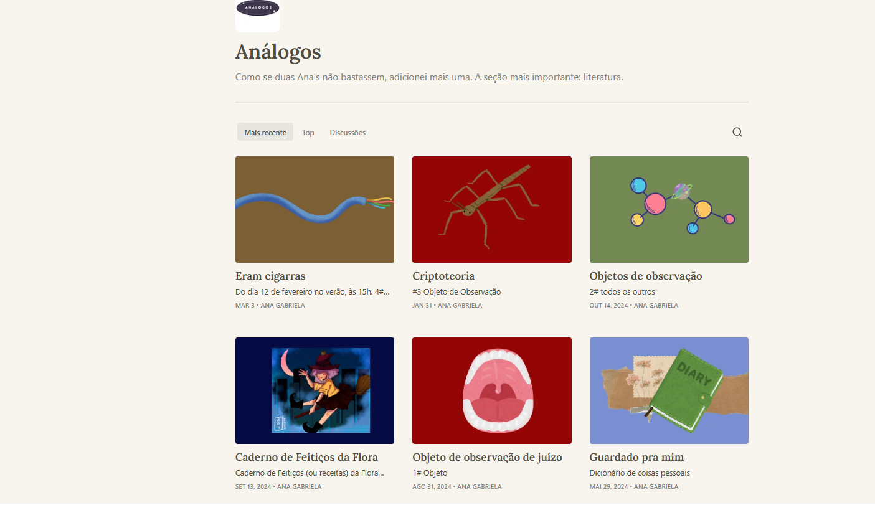875x505 pixels.
Task: Open the stick insect thumbnail
Action: tap(492, 209)
